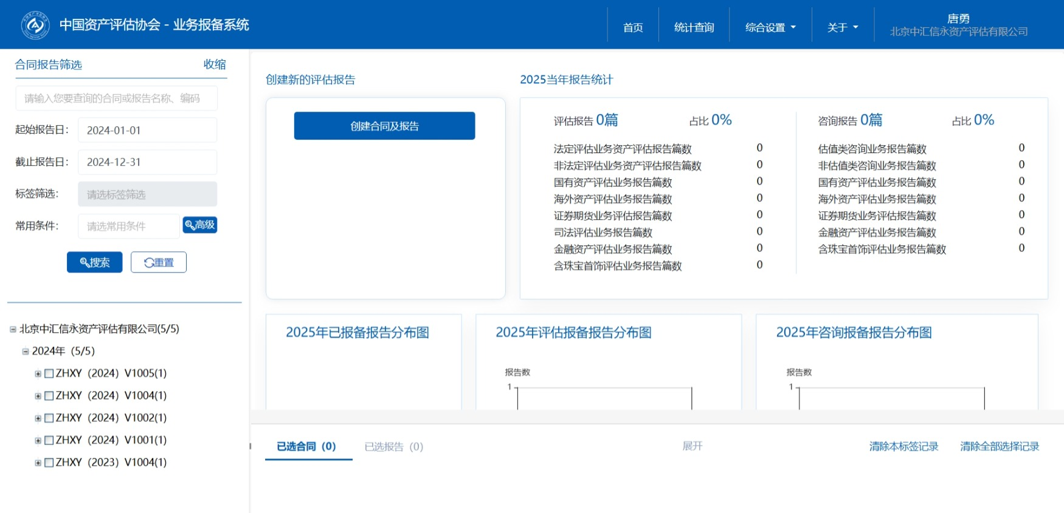The image size is (1064, 513).
Task: Open the 综合设置 dropdown menu
Action: 770,27
